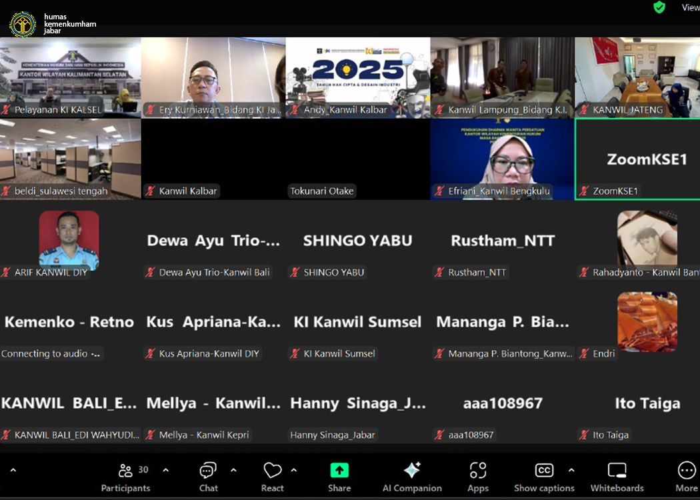Image resolution: width=700 pixels, height=500 pixels.
Task: Open Whiteboards
Action: click(x=617, y=477)
